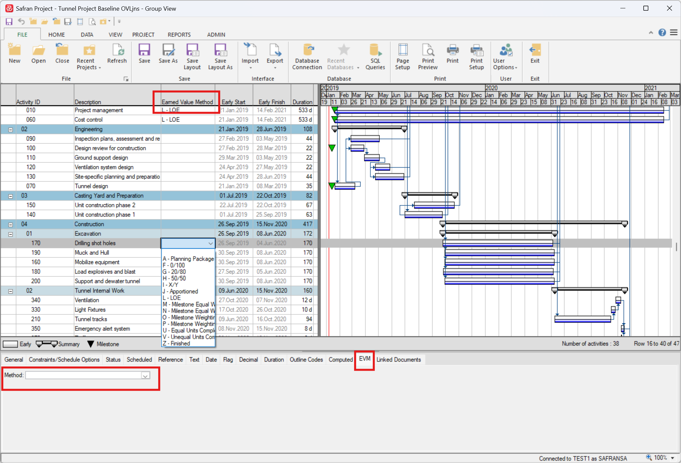Viewport: 681px width, 463px height.
Task: Open the General properties tab
Action: [14, 360]
